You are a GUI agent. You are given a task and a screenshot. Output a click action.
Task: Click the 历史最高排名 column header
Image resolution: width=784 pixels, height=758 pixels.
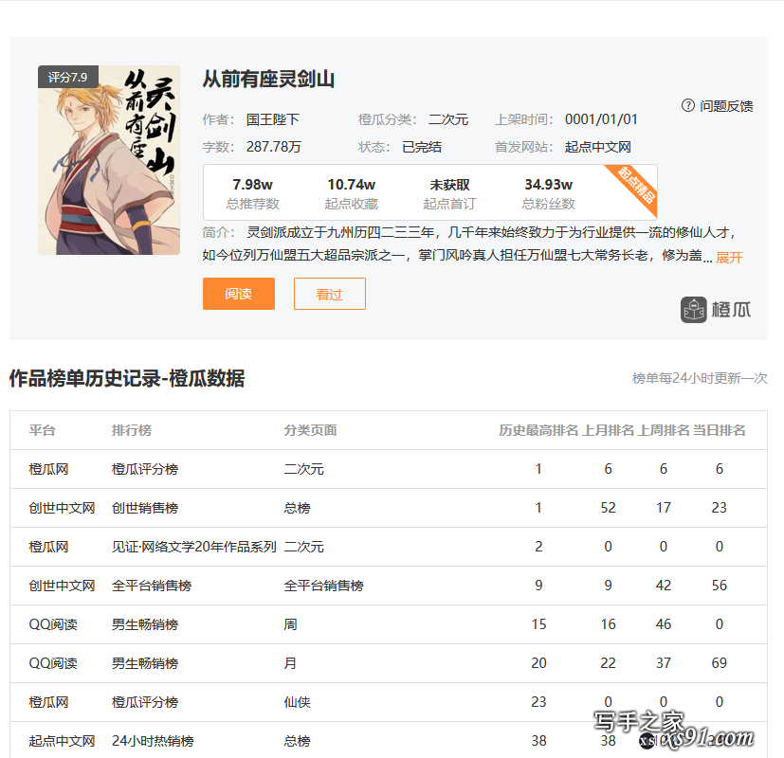538,430
